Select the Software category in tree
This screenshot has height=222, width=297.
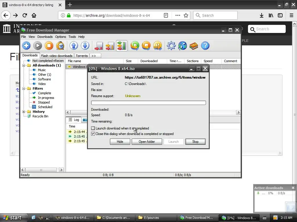click(x=44, y=79)
